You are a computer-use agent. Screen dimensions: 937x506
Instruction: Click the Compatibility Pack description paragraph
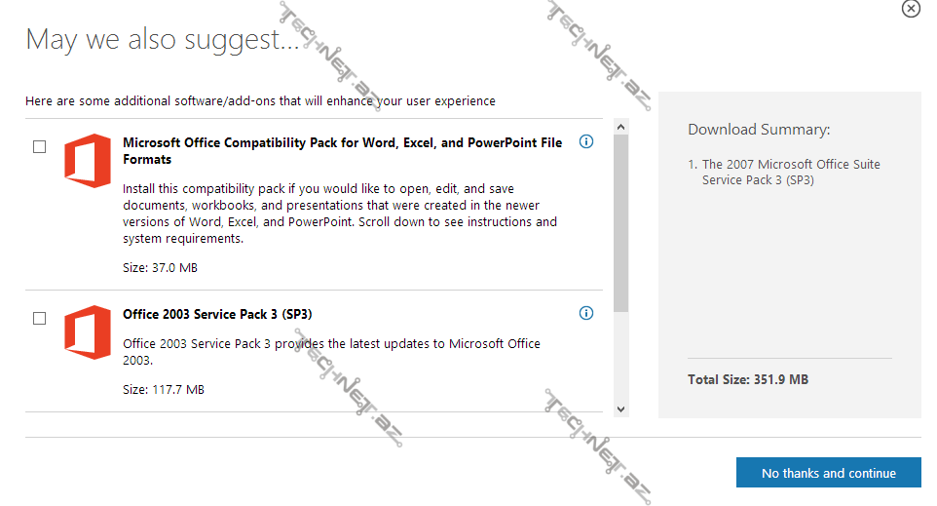[340, 214]
